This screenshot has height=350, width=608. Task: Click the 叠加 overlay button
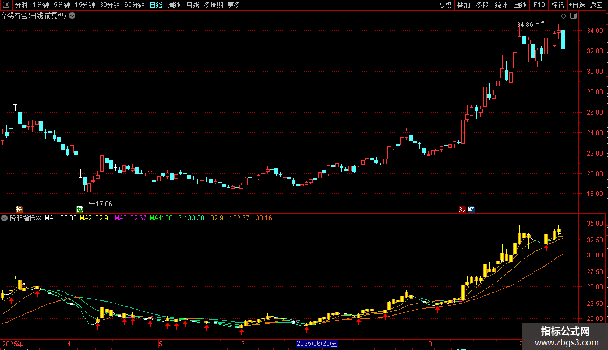463,5
